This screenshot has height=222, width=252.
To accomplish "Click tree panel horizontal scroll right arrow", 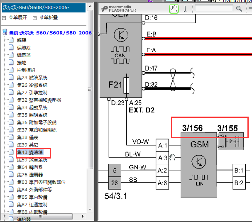I will pyautogui.click(x=83, y=216).
